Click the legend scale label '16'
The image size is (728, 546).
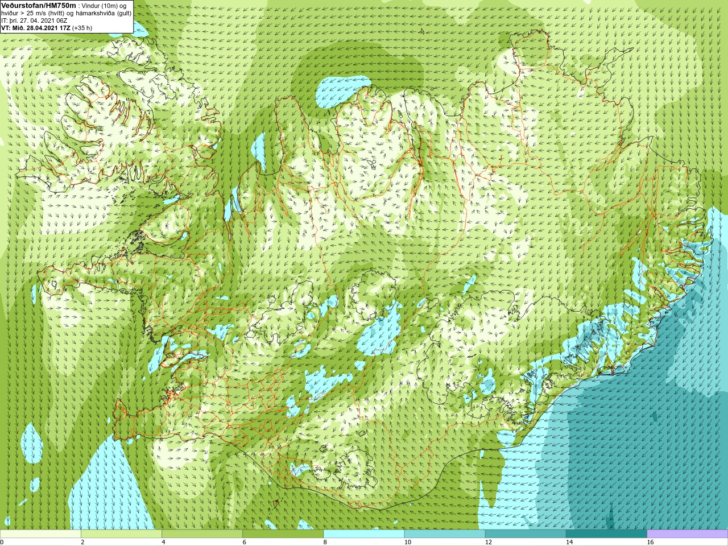click(x=650, y=542)
